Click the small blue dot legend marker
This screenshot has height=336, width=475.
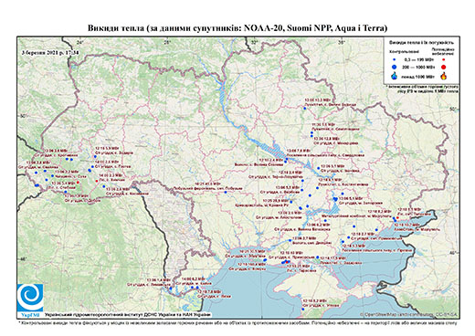(395, 59)
